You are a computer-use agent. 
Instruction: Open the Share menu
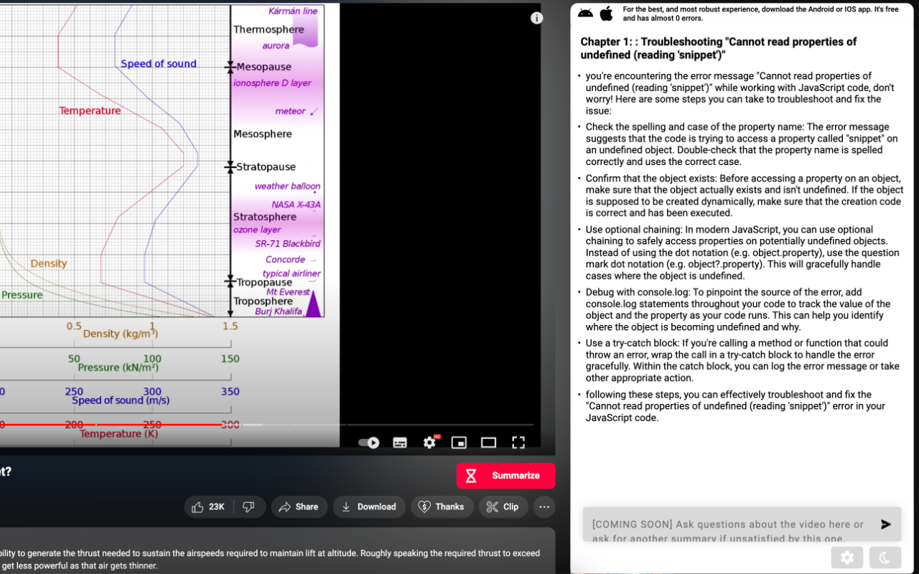tap(299, 507)
